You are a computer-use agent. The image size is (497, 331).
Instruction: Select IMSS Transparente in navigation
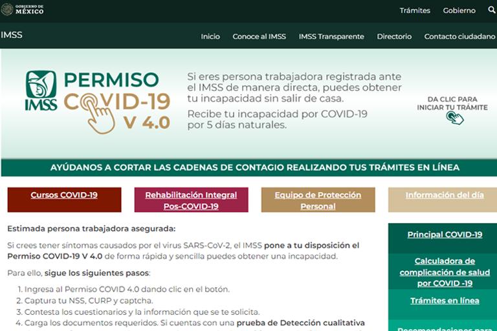coord(331,37)
